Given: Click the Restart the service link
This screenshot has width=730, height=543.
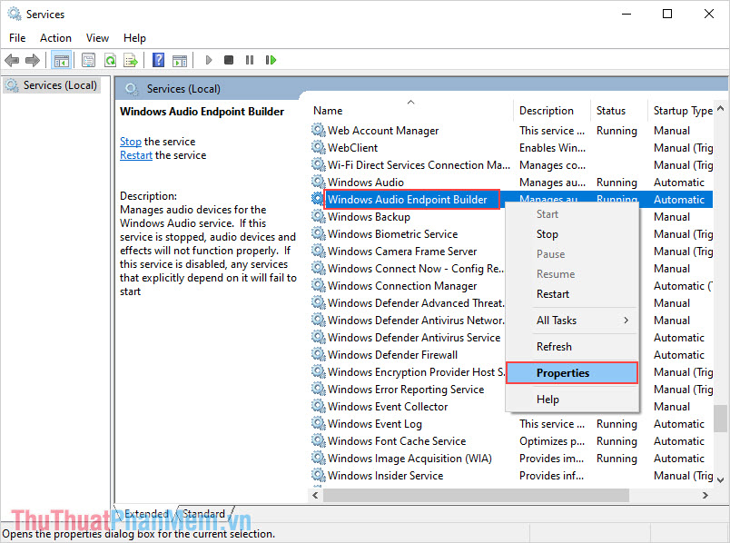Looking at the screenshot, I should coord(135,154).
